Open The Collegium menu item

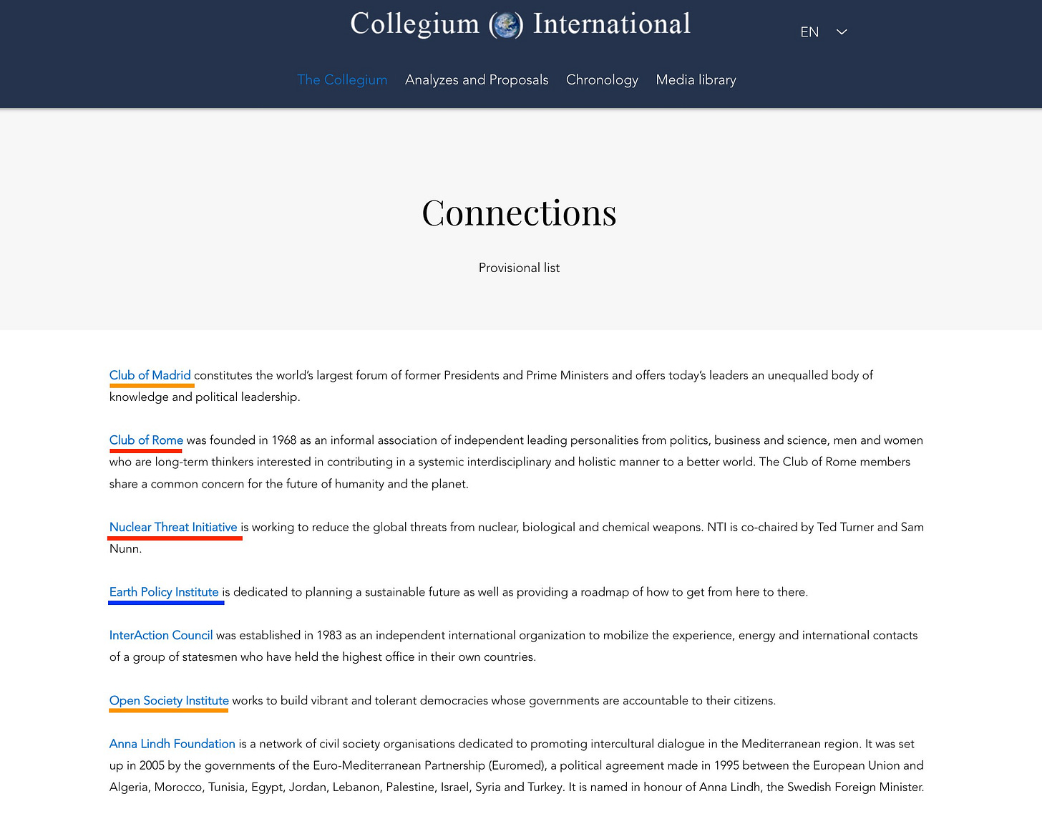tap(342, 79)
